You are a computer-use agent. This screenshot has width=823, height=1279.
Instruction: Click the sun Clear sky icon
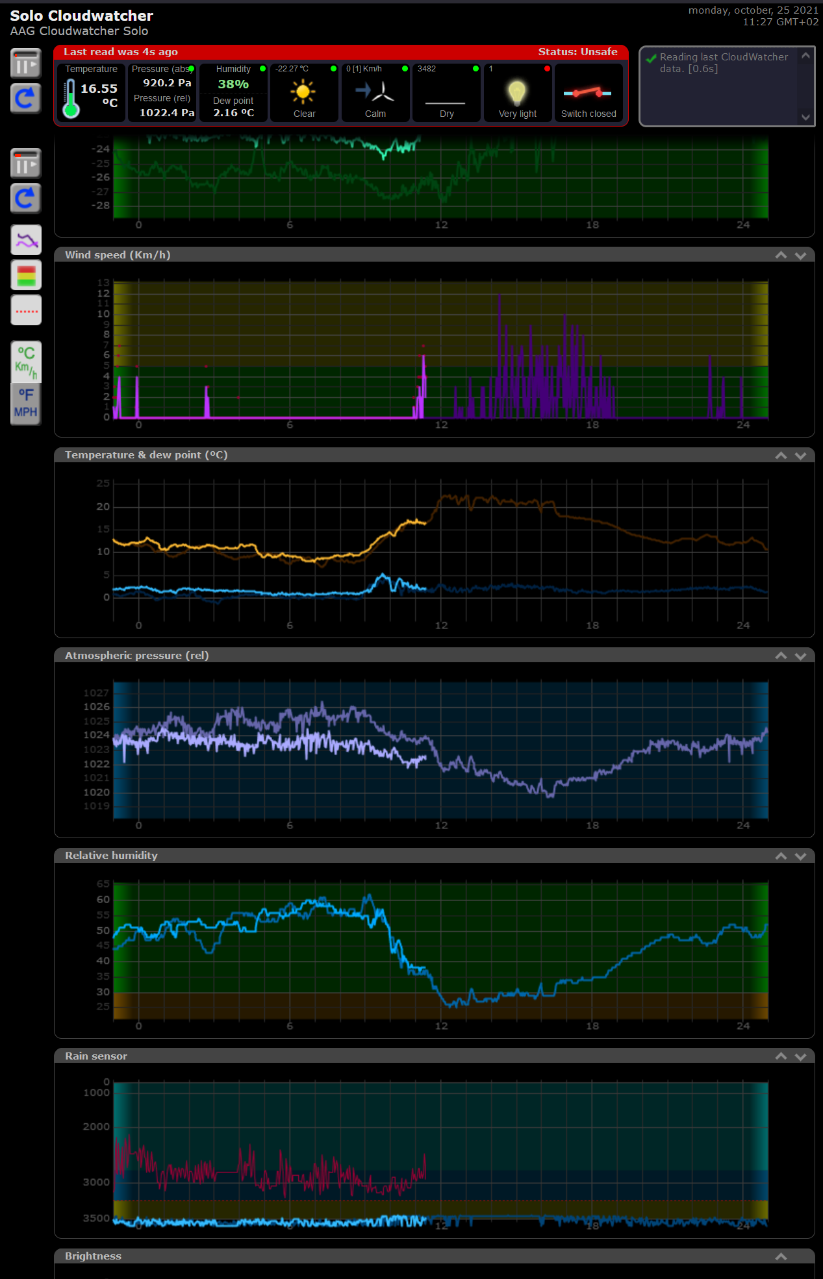tap(303, 92)
